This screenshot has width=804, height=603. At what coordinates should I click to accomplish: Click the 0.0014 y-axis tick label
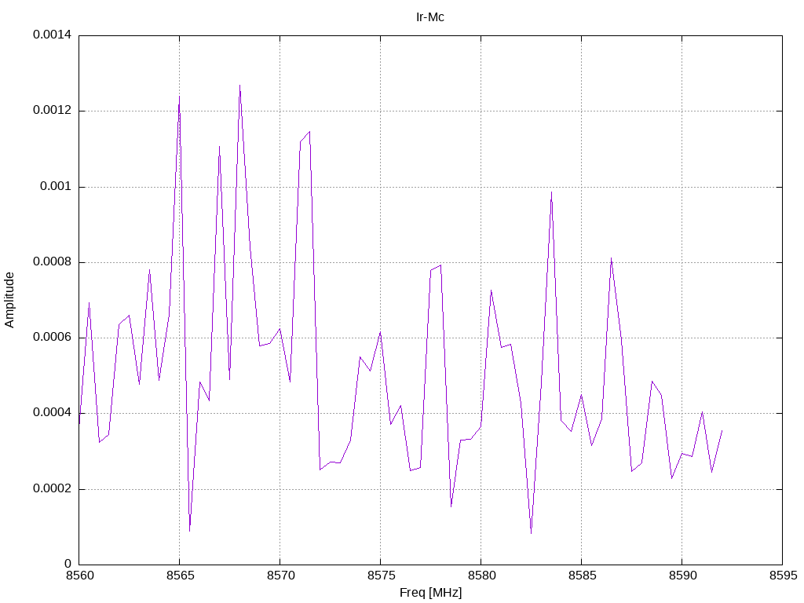[x=52, y=35]
